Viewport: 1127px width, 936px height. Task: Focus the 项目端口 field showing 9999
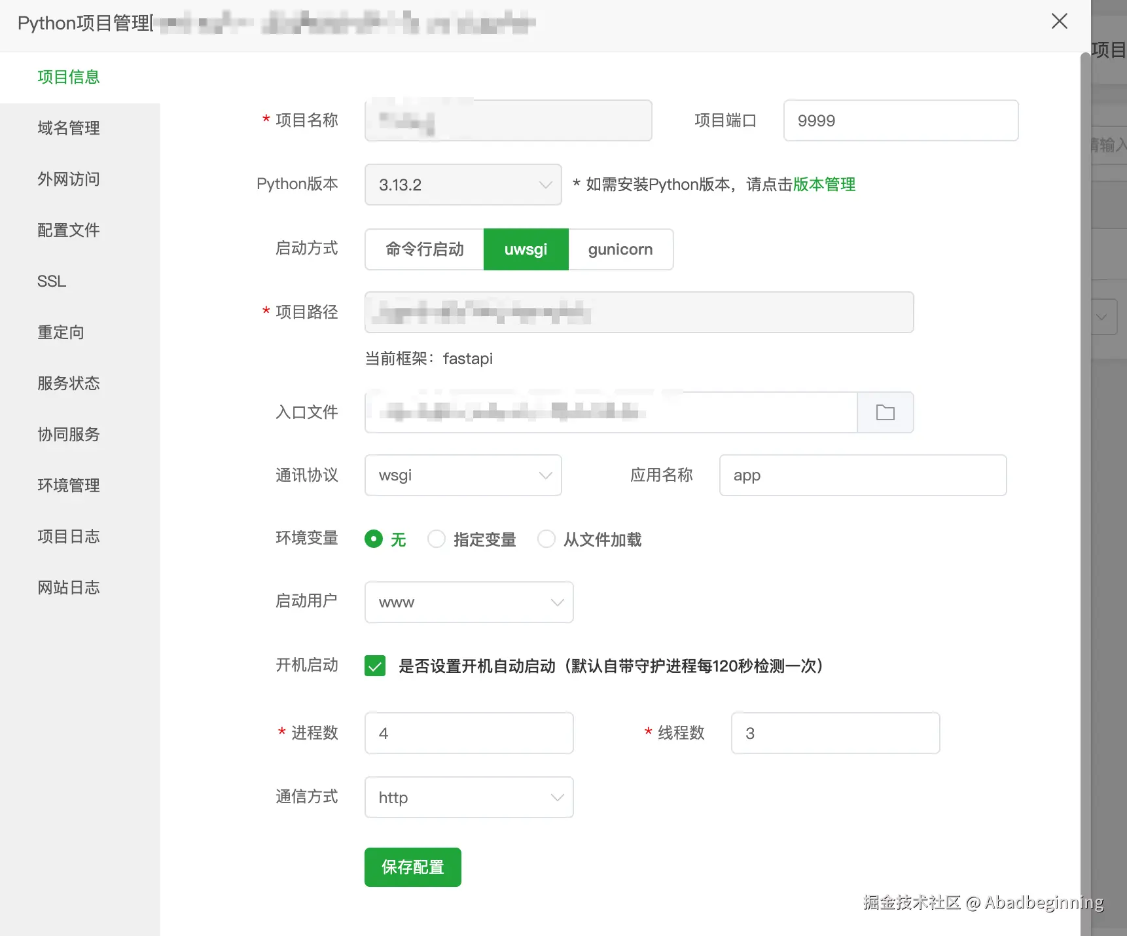(x=901, y=120)
